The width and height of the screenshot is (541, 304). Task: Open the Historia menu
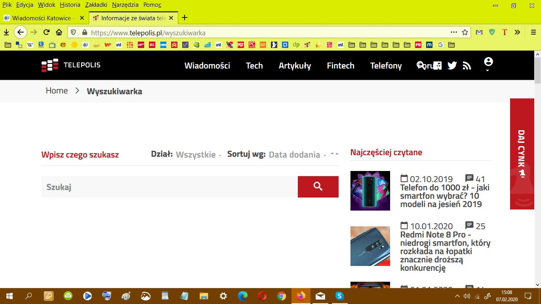[70, 5]
